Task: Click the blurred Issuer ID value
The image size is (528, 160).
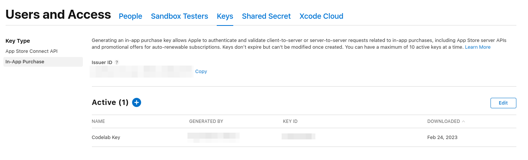Action: click(x=141, y=71)
